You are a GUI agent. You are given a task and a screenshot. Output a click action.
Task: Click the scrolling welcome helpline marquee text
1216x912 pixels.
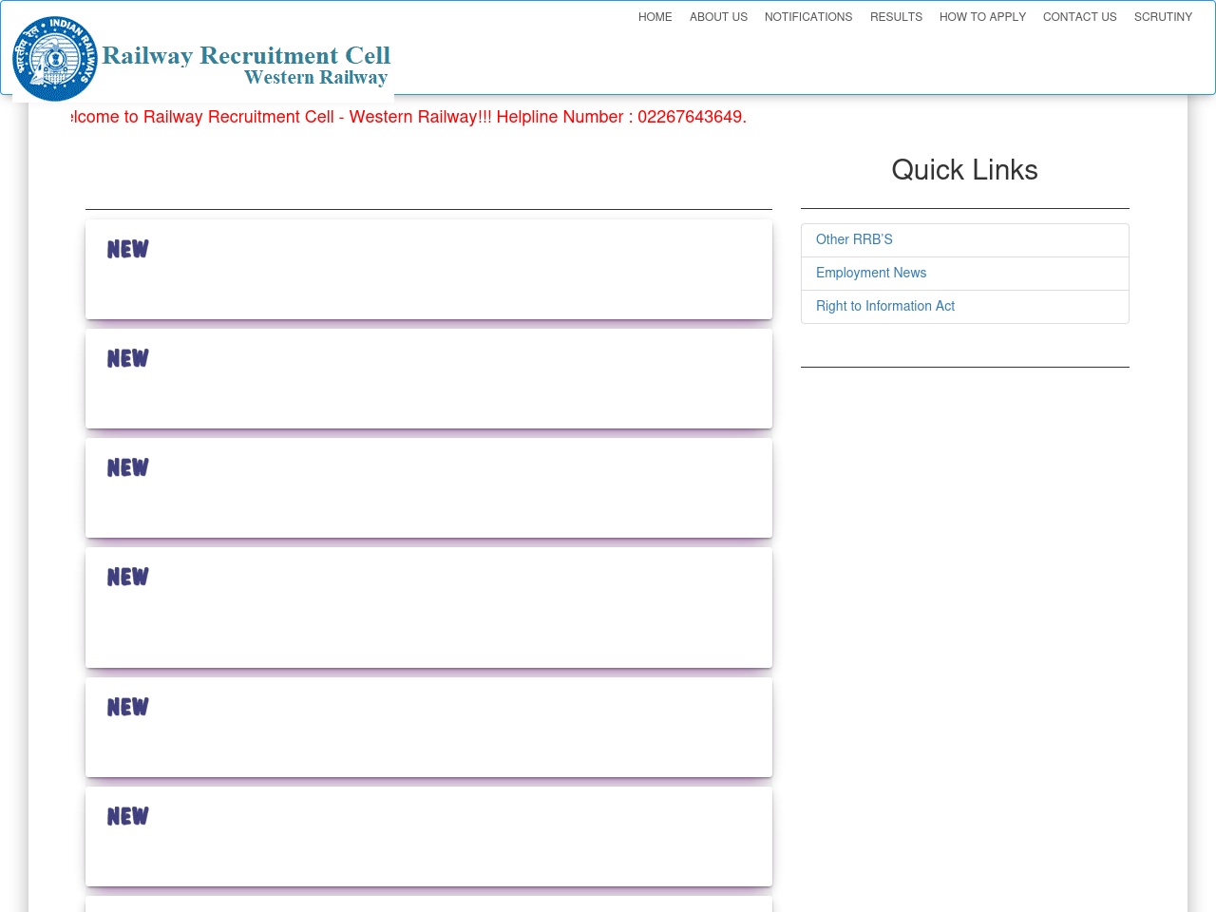pos(409,117)
